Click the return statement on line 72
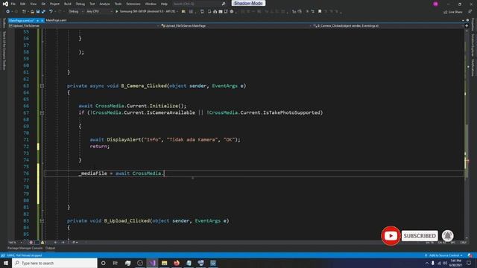 [100, 147]
